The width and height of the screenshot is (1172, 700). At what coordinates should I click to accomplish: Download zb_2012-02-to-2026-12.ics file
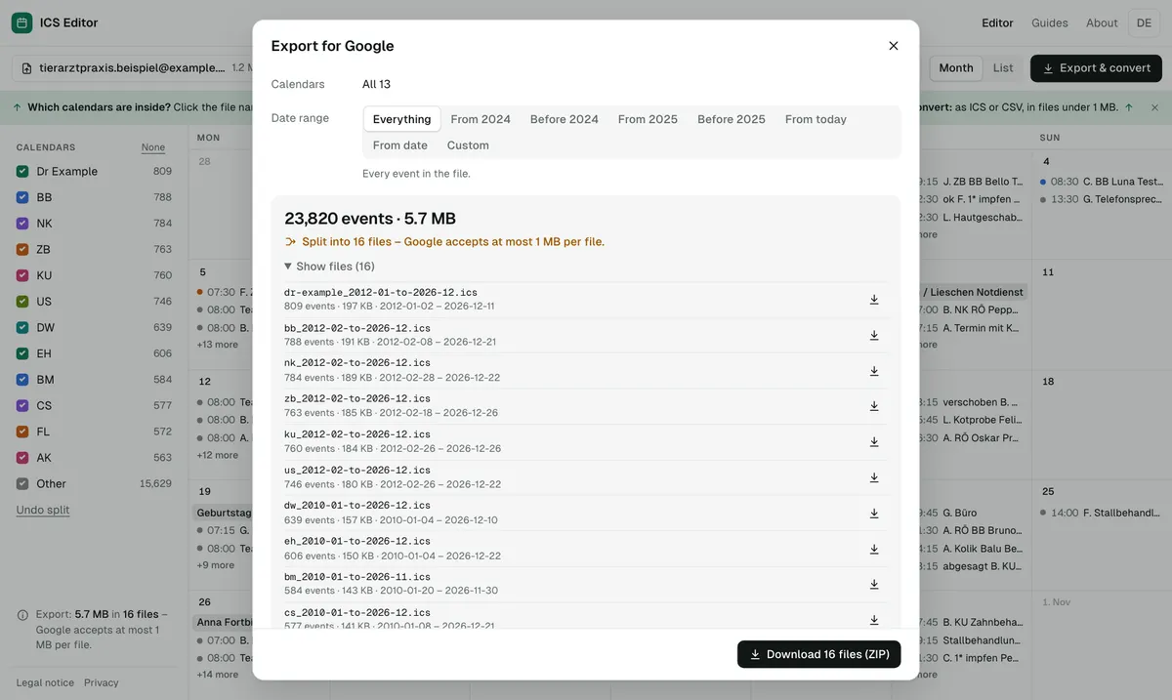click(x=874, y=406)
